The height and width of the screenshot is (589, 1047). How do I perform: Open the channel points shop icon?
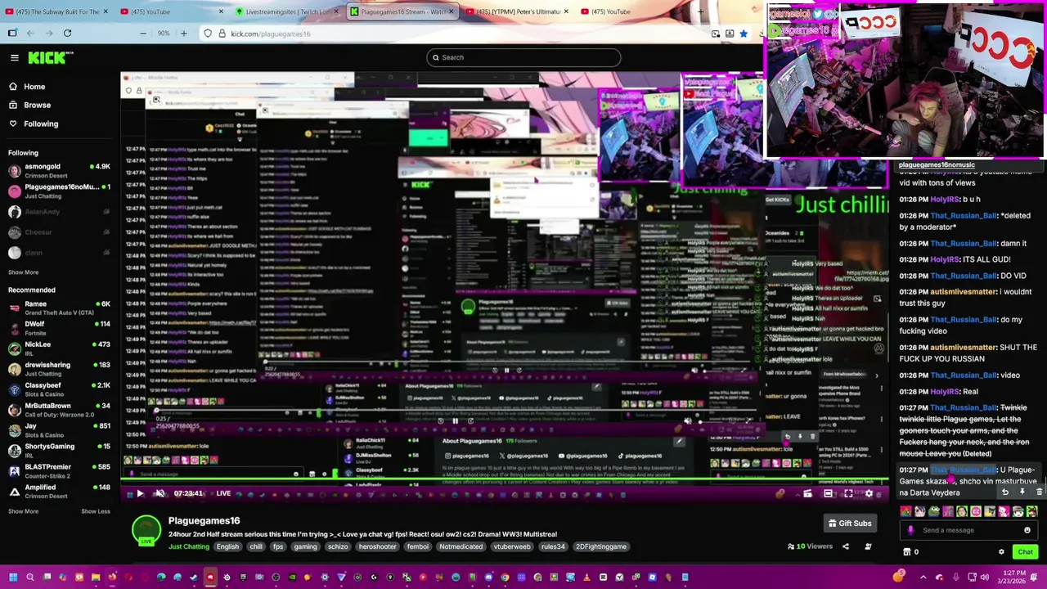(905, 552)
